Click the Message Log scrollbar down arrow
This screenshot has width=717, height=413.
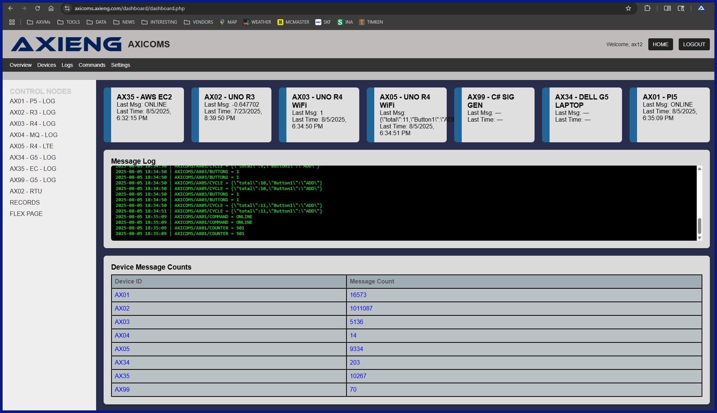pos(699,238)
